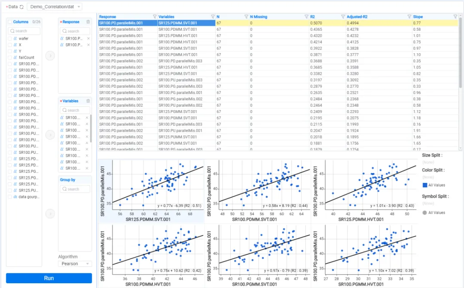Screen dimensions: 464x288
Task: Click the Columns panel search field
Action: point(24,31)
